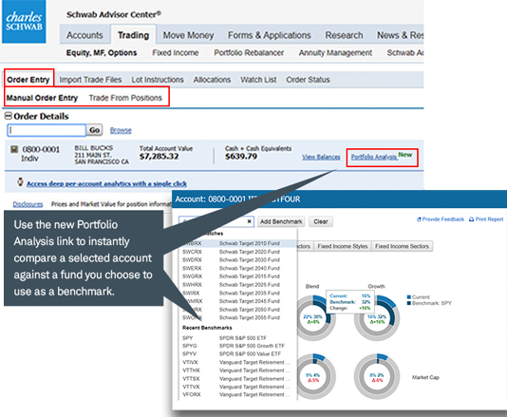Click the Clear button

click(x=320, y=221)
